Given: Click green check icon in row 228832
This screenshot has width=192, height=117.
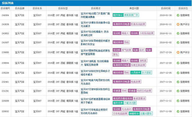Looking at the screenshot, I should pos(178,111).
